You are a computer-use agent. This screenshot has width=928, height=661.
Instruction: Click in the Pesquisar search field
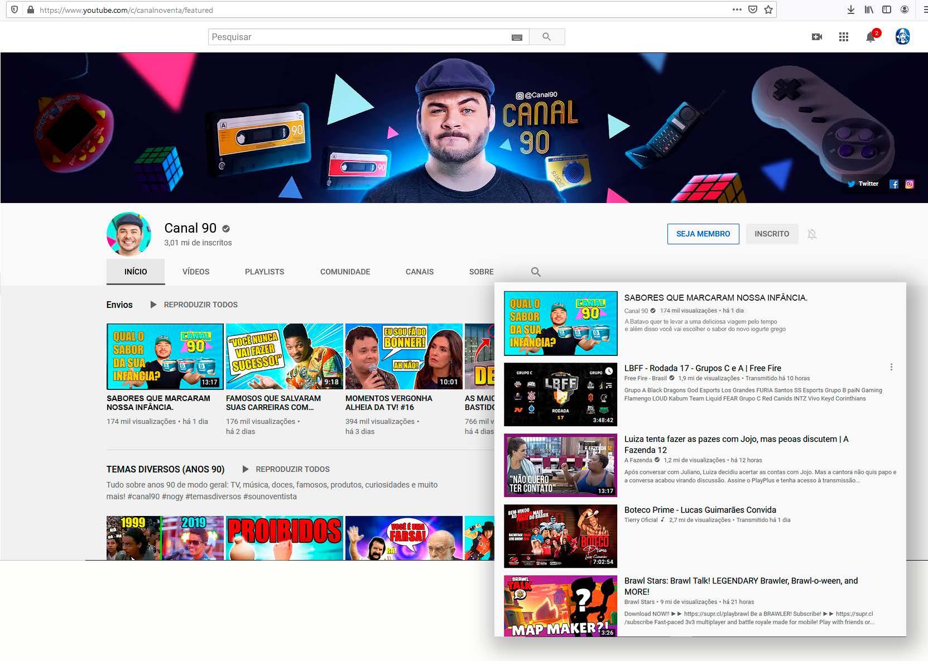[x=359, y=37]
